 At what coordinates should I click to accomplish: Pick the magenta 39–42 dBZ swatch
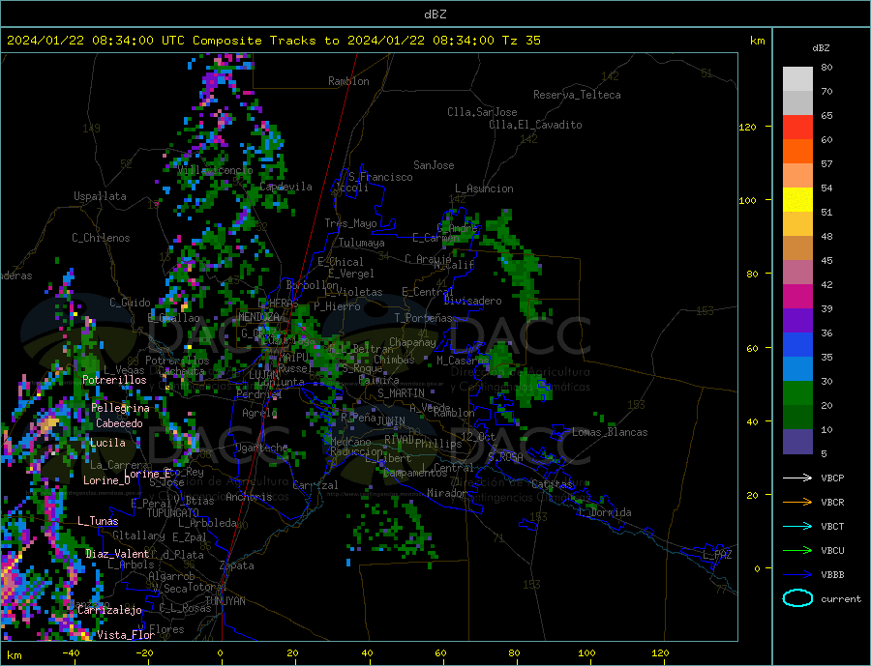pos(797,297)
